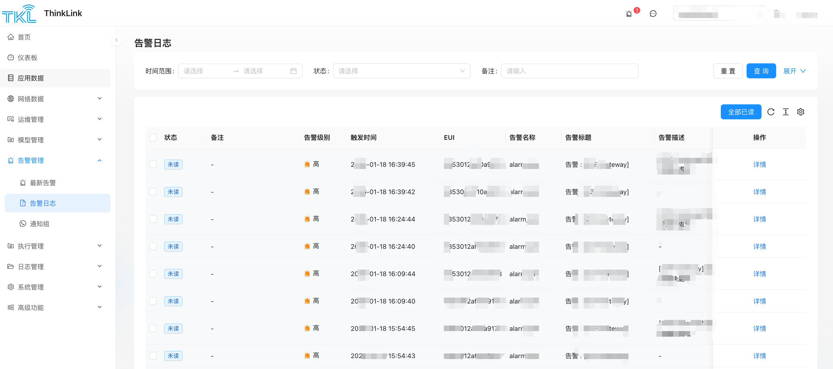Toggle select-all checkbox in table header
Viewport: 833px width, 369px height.
pos(153,138)
